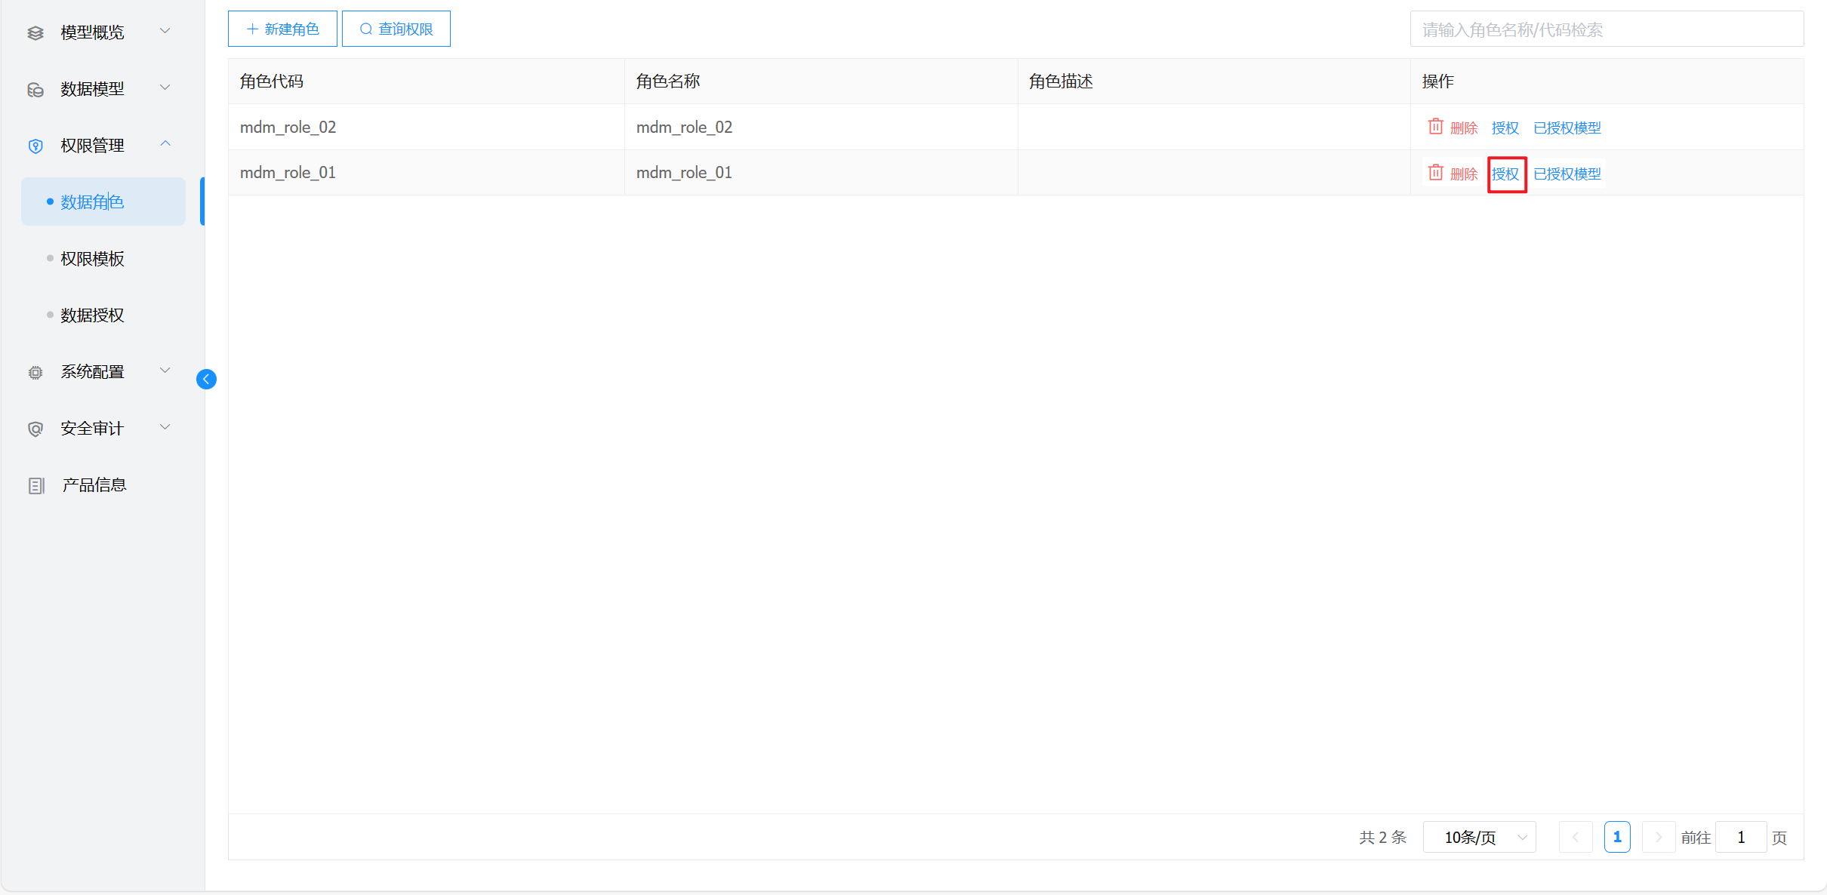Click the 新建角色 button

click(282, 29)
